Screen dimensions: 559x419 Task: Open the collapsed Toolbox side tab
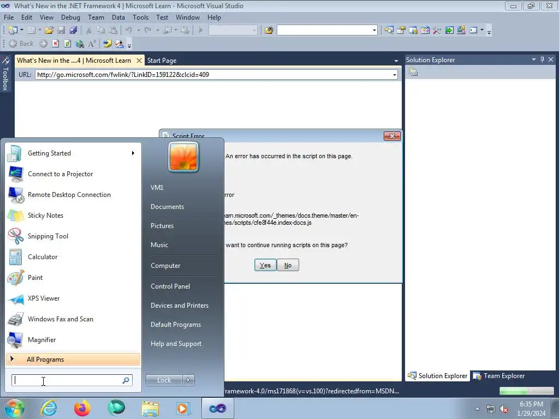5,74
